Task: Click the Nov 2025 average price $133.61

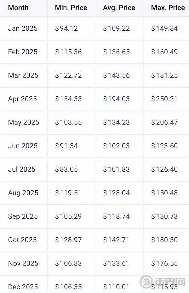Action: point(116,263)
